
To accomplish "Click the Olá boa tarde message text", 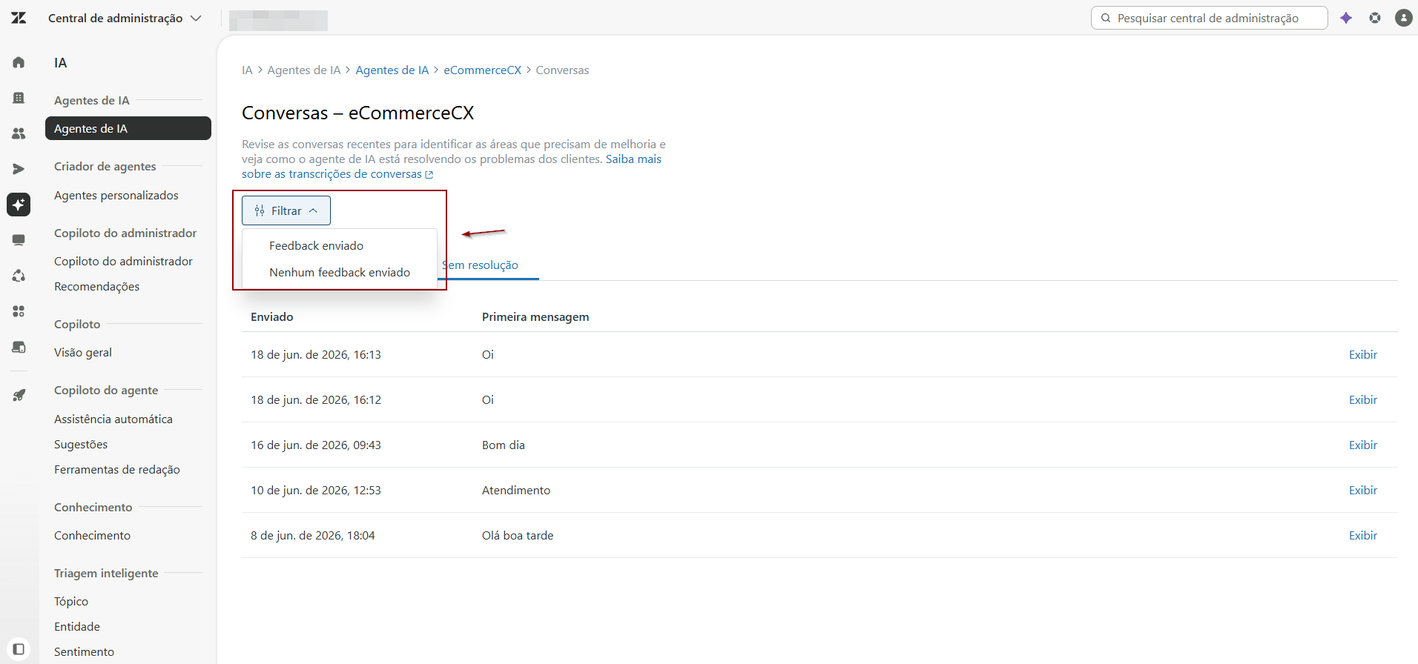I will click(x=518, y=535).
